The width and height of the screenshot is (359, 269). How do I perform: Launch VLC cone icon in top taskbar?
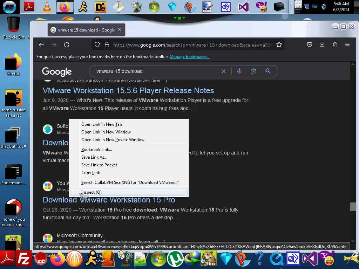[47, 7]
